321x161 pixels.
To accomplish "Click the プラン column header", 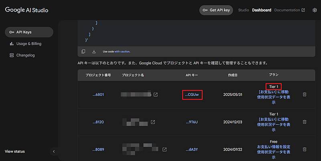I will (x=274, y=75).
